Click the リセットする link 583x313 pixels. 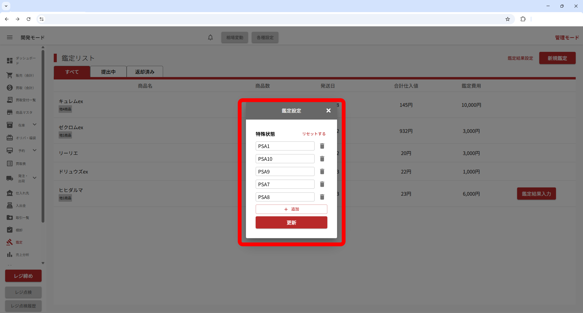[x=314, y=134]
